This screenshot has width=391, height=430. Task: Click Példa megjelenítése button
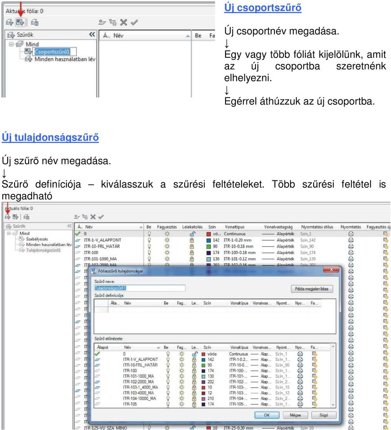[312, 289]
